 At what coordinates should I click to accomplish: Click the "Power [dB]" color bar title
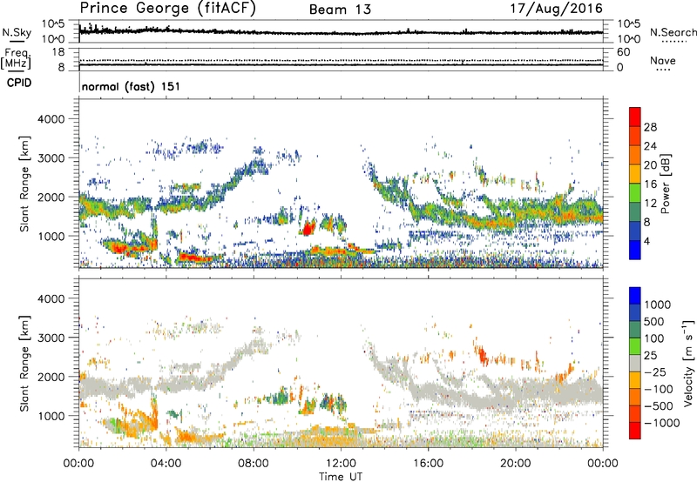(x=666, y=184)
